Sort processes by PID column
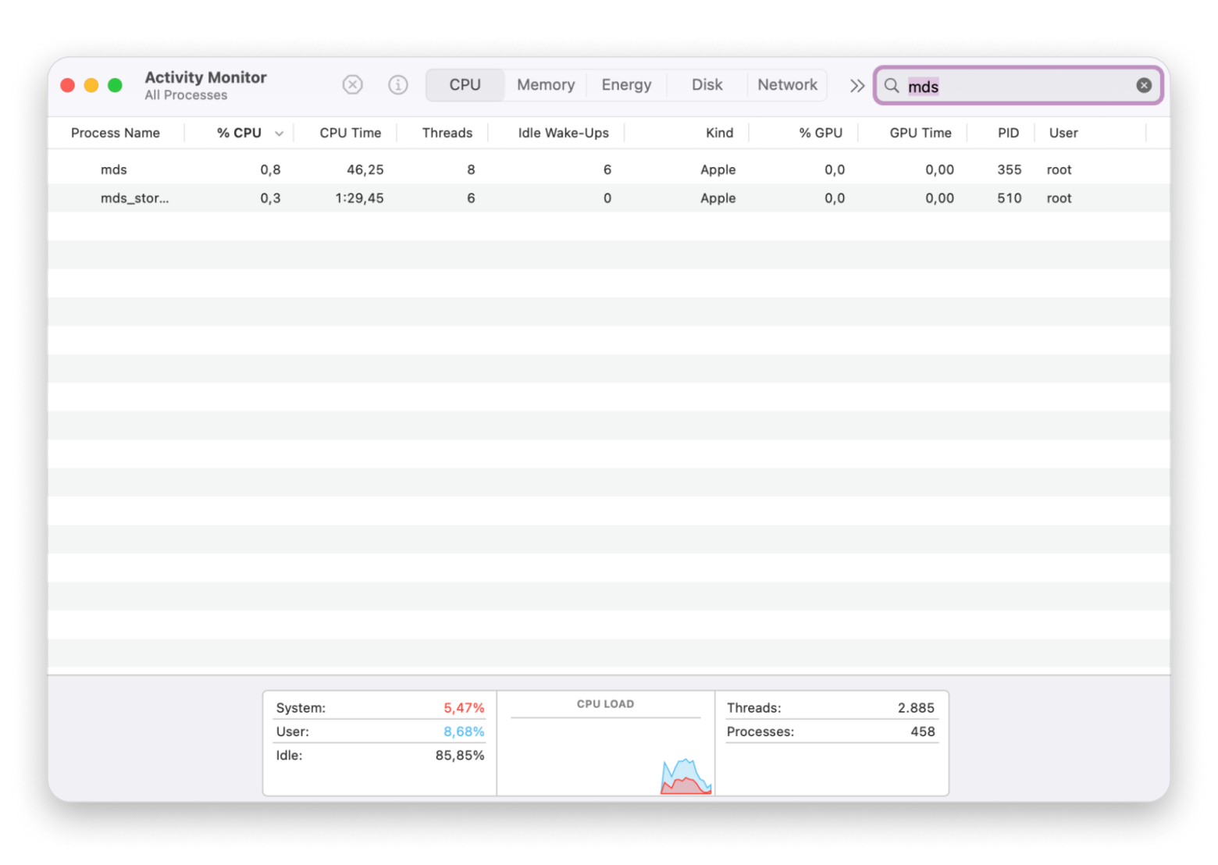 tap(1009, 133)
